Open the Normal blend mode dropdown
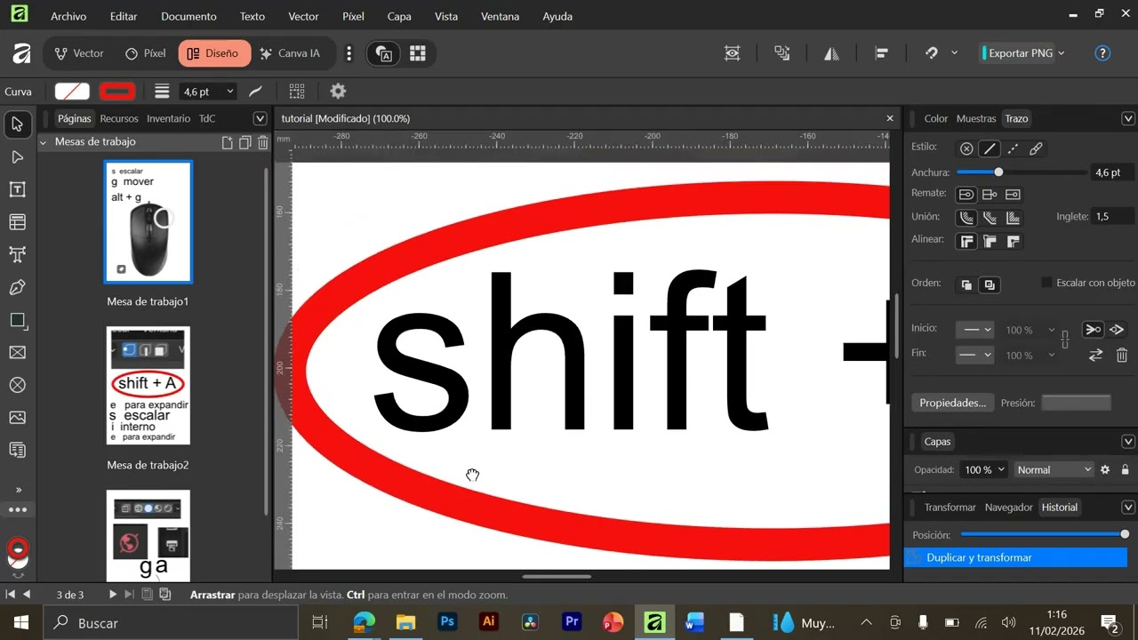Screen dimensions: 1138x640 [1054, 469]
